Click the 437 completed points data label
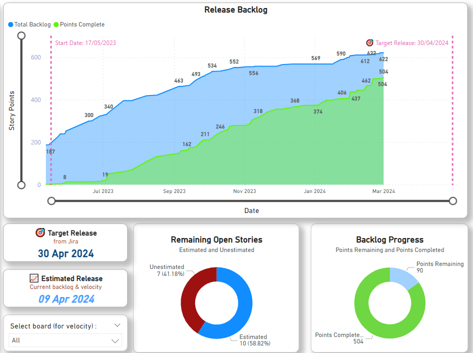This screenshot has height=353, width=473. [356, 98]
